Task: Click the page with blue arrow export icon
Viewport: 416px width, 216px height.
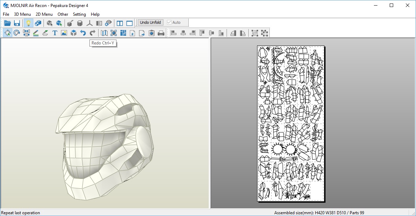Action: pyautogui.click(x=142, y=33)
